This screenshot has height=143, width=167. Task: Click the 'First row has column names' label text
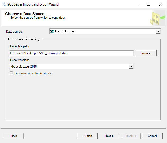pos(33,73)
